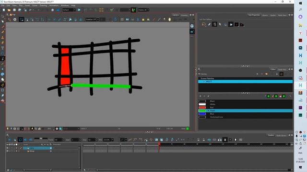Select the second layer in the timeline
Viewport: 307px width, 172px height.
37,151
